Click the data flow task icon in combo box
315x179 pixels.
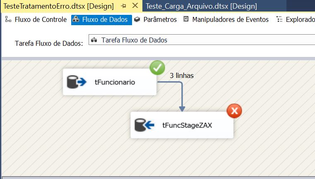tap(94, 40)
